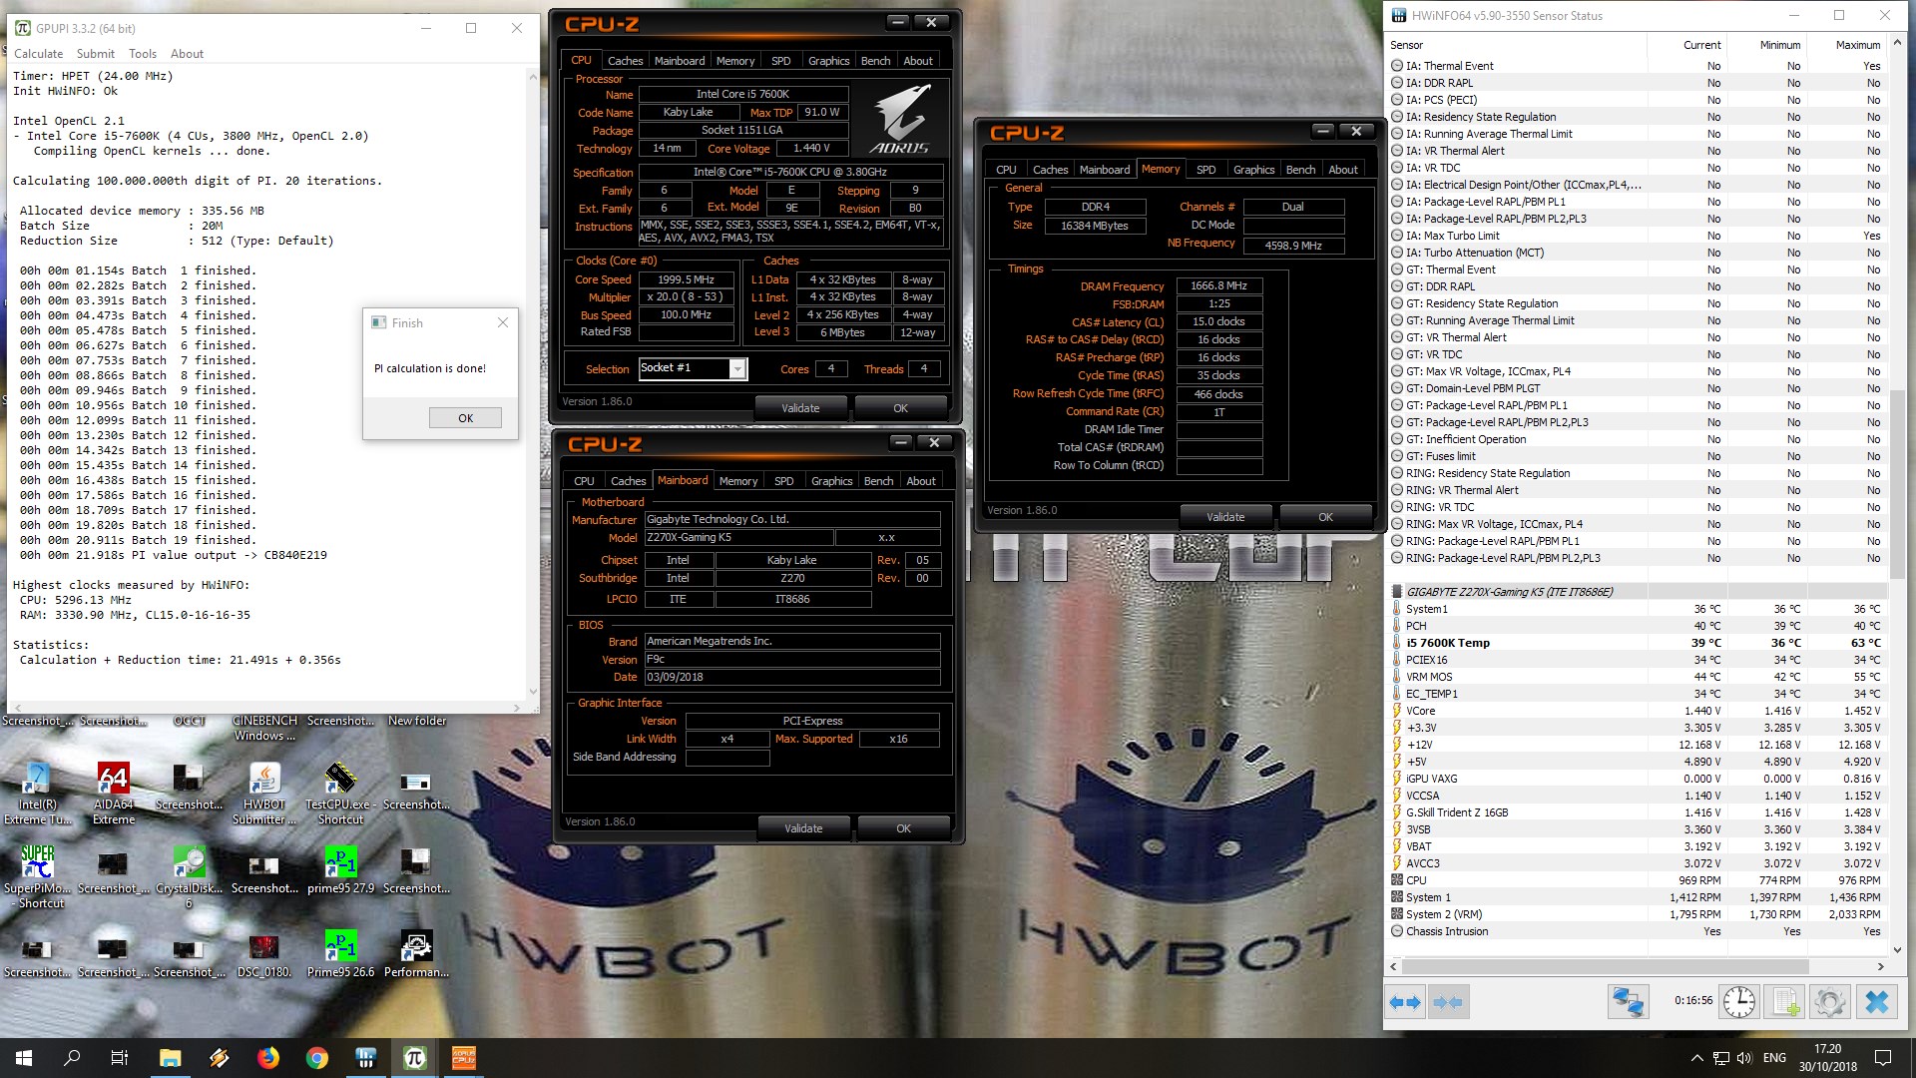Select prime95 27.9 desktop icon
This screenshot has width=1916, height=1078.
341,870
